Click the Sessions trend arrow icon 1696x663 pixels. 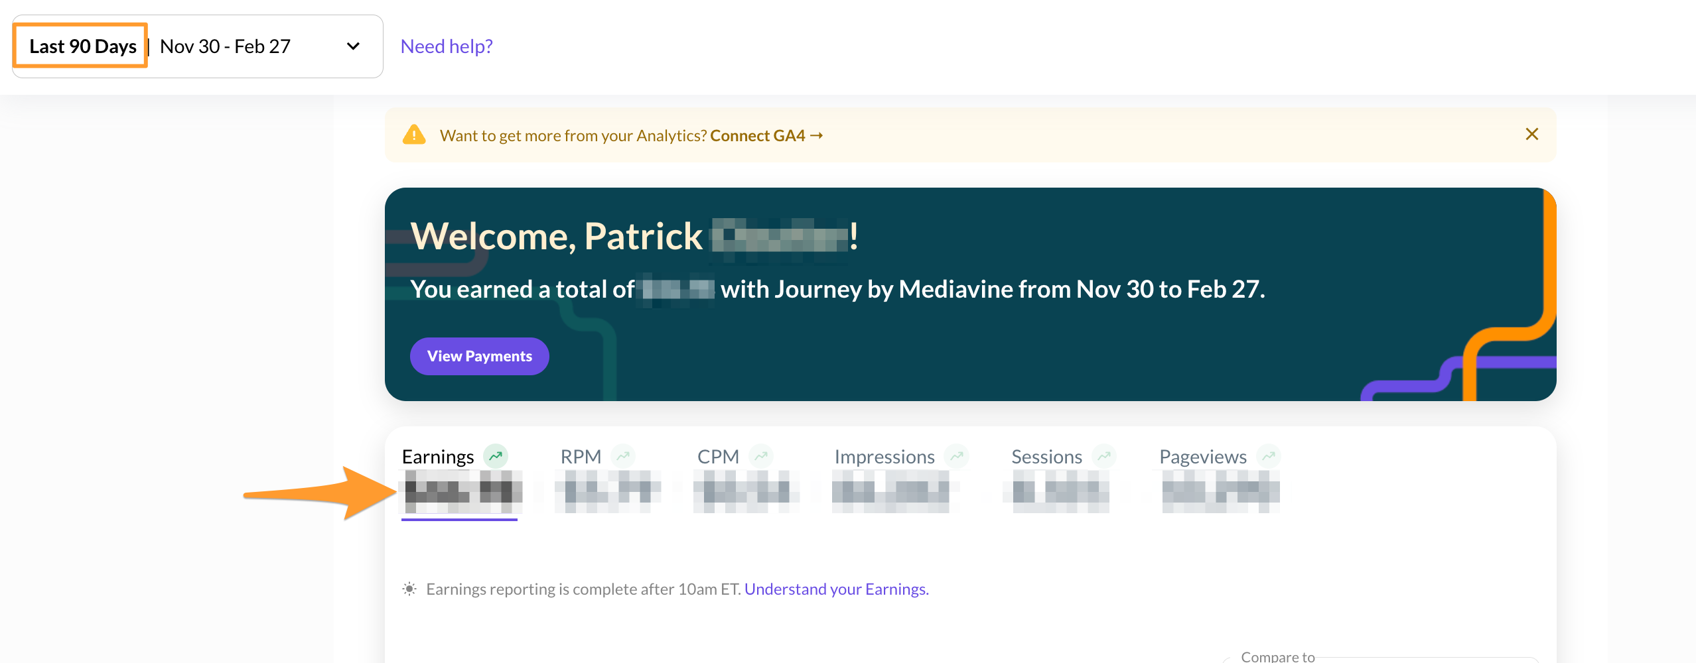click(x=1103, y=456)
